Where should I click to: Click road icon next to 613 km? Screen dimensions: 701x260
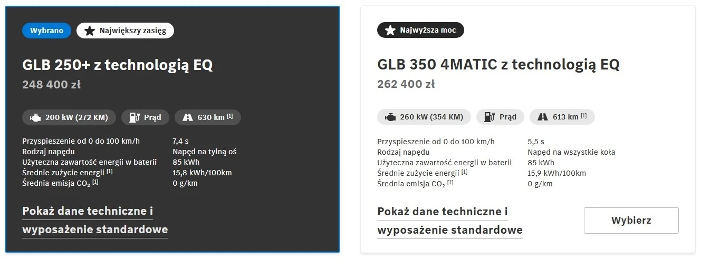coord(542,117)
